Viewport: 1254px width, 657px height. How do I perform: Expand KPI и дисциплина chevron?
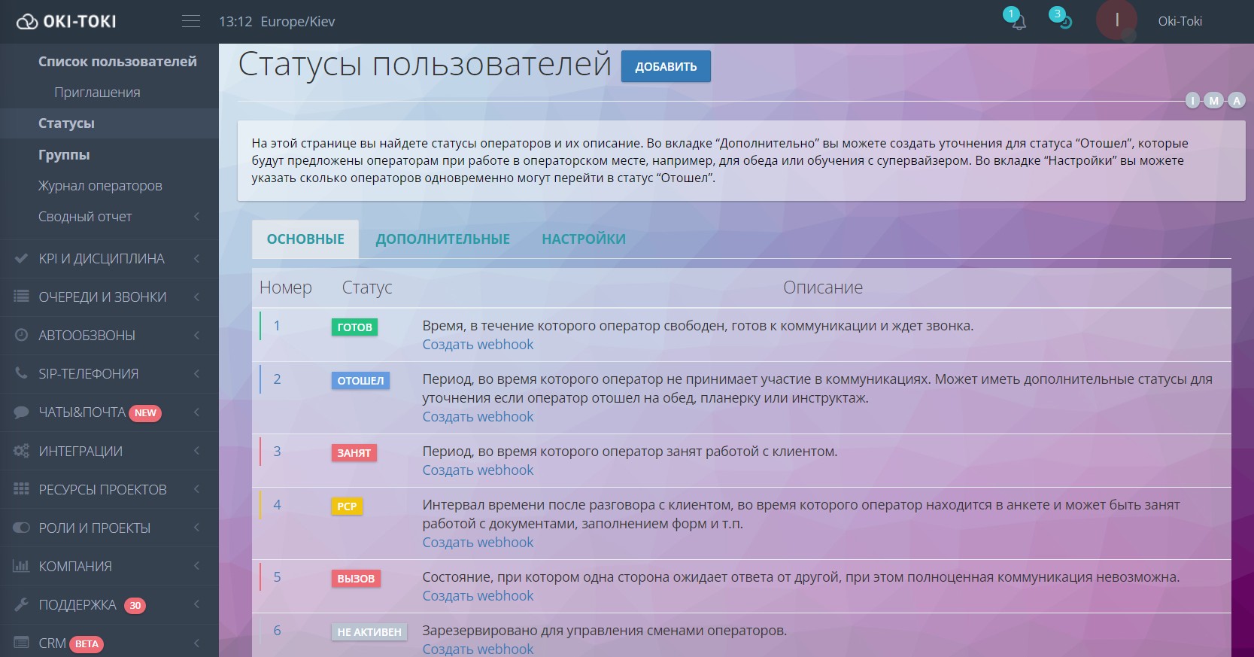pyautogui.click(x=196, y=258)
